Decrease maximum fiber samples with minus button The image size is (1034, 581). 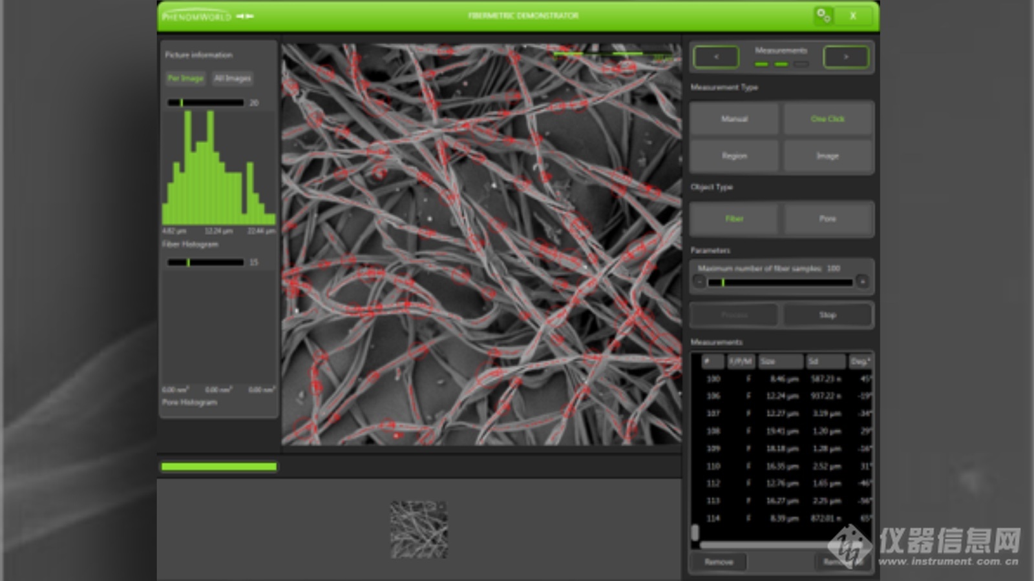click(699, 281)
